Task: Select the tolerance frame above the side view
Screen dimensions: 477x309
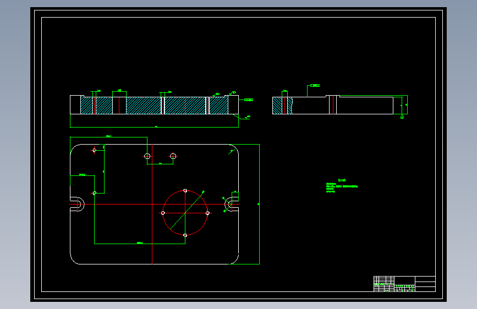Action: coord(315,85)
